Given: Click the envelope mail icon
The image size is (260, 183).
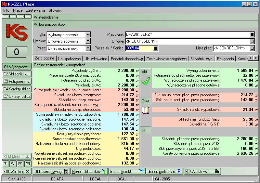Looking at the screenshot, I should 28,163.
